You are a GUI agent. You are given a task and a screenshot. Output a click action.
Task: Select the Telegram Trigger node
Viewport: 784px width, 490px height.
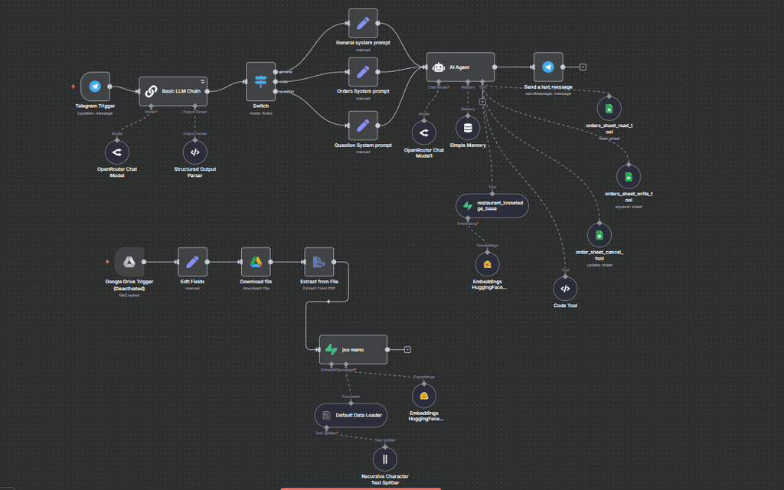tap(95, 87)
